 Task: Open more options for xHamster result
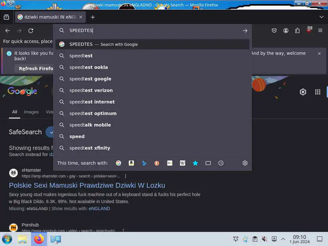point(126,176)
